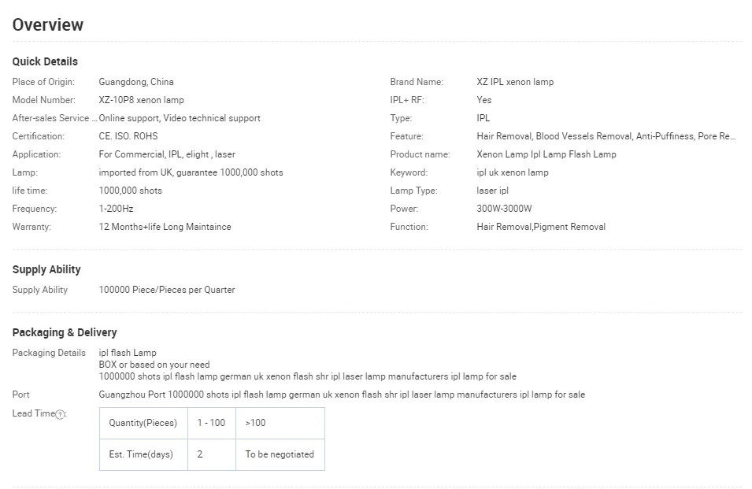This screenshot has width=752, height=489.
Task: Click the truncated After-sales Service label
Action: (55, 118)
